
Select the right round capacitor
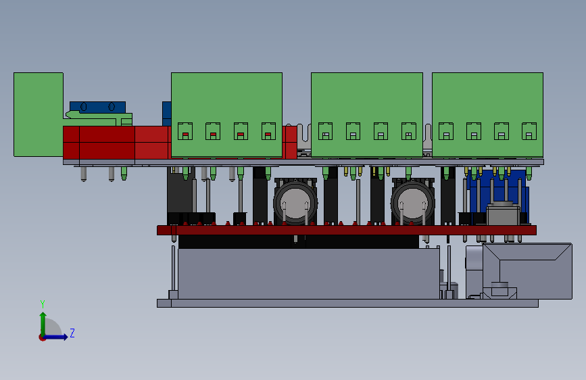(412, 202)
